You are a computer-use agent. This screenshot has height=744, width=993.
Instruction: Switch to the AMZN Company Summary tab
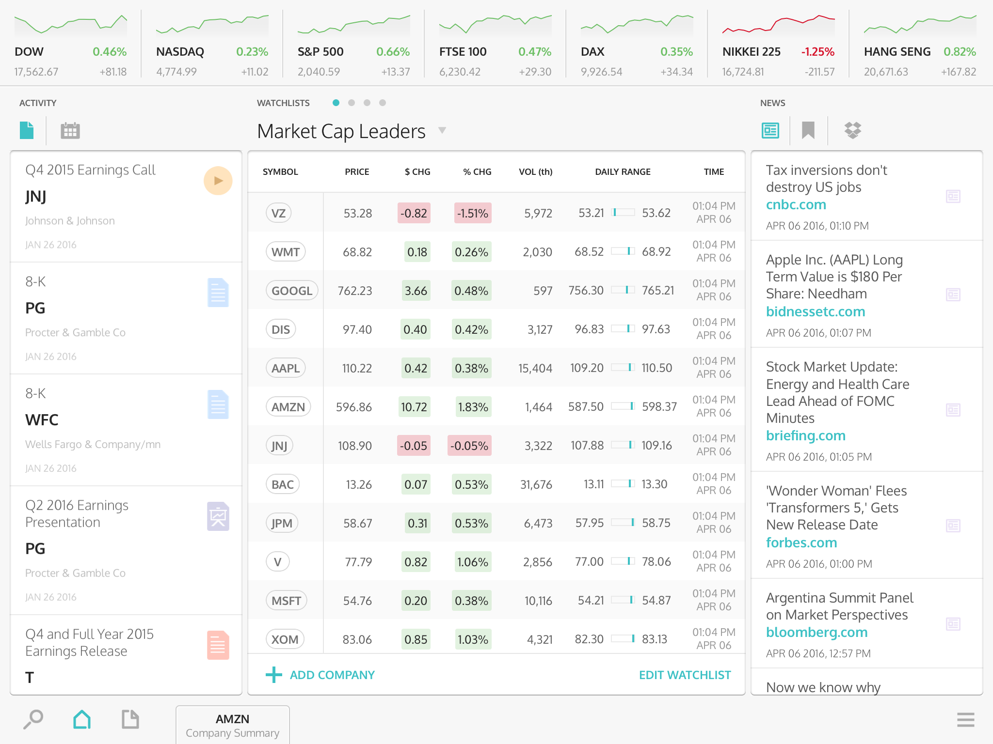click(x=233, y=725)
